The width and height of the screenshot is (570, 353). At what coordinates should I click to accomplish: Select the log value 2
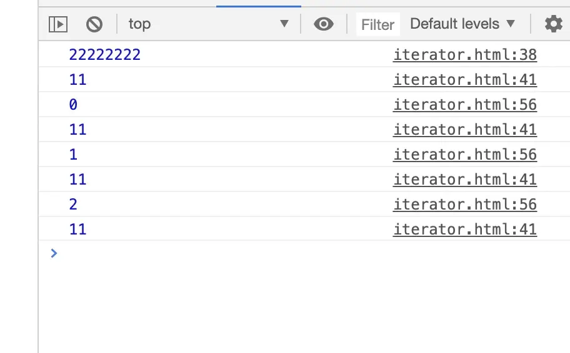73,205
